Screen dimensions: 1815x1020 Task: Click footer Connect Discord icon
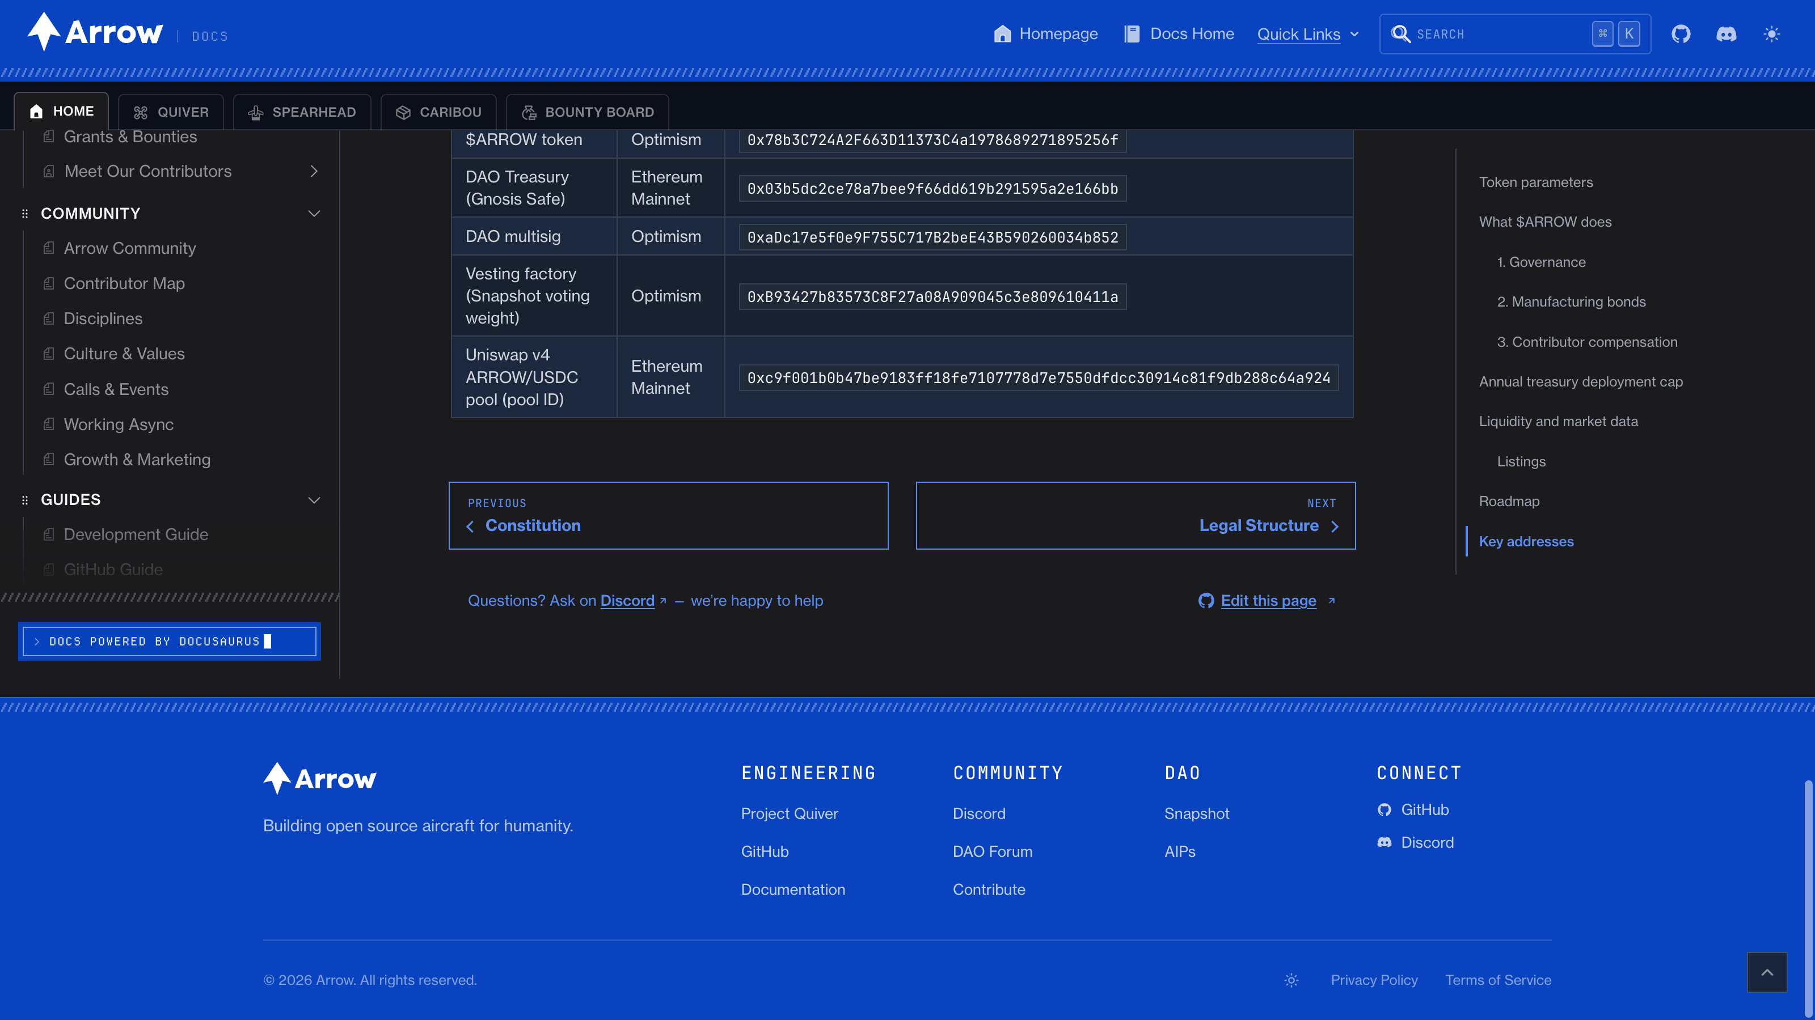click(1384, 842)
